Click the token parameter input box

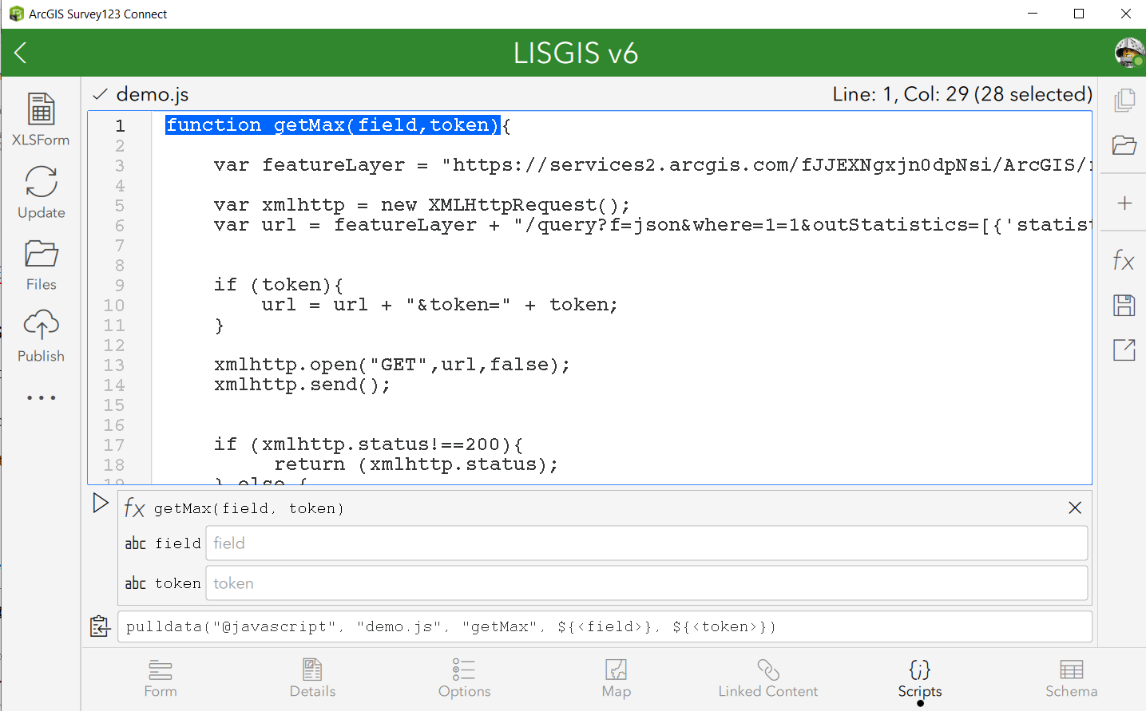click(x=647, y=583)
